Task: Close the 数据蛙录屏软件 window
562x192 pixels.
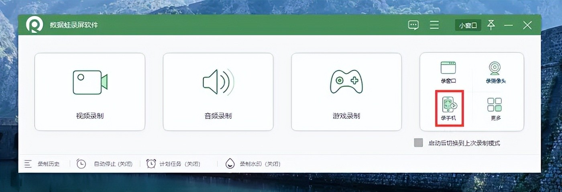Action: click(527, 25)
